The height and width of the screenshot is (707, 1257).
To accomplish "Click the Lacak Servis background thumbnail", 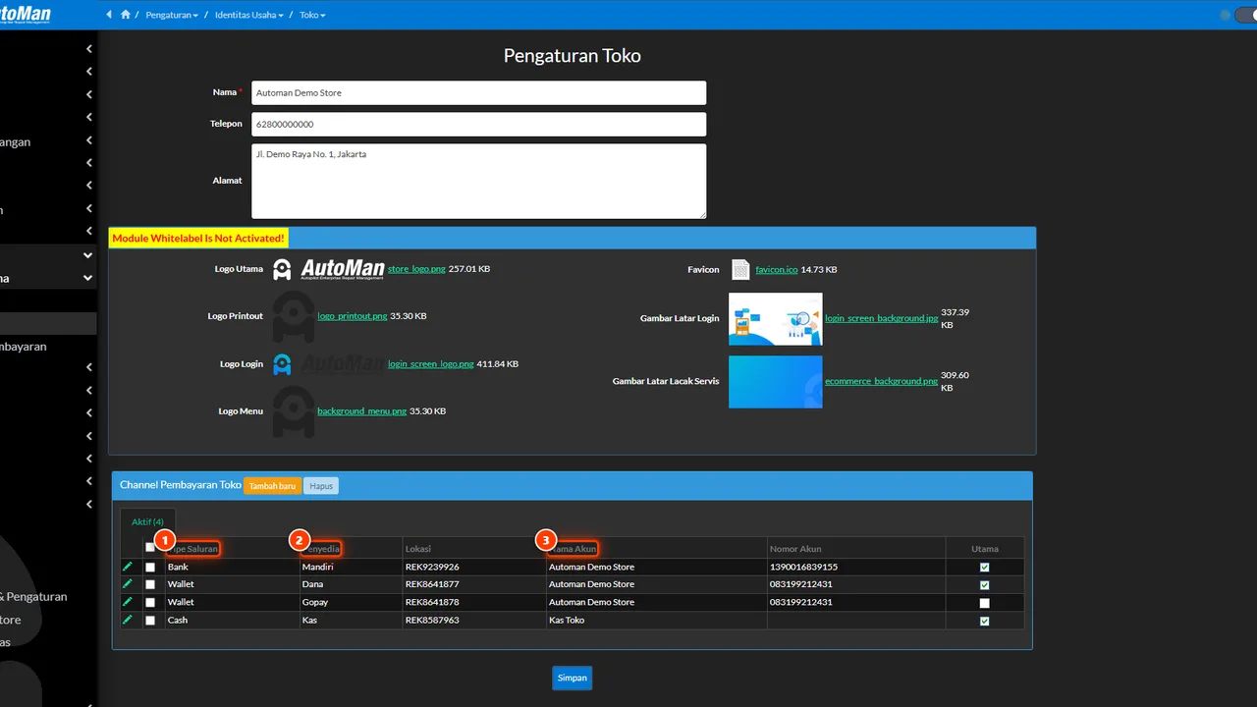I will click(776, 382).
